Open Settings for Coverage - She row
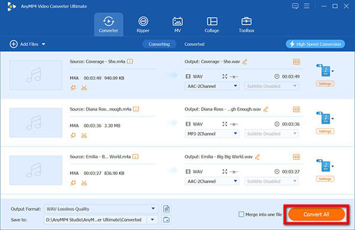Screen dimensions: 355x230 click(325, 84)
